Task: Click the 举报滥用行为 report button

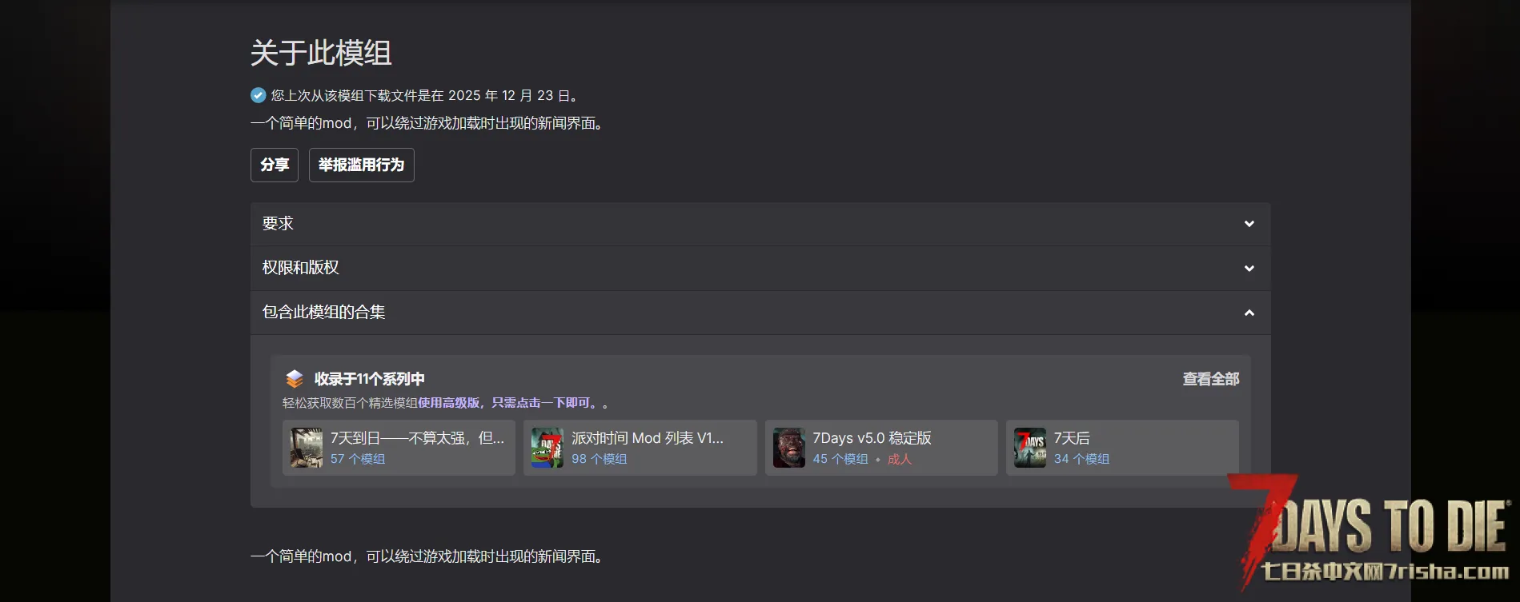Action: click(x=362, y=165)
